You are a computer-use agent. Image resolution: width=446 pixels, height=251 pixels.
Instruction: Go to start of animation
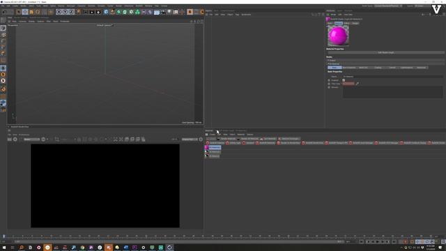pyautogui.click(x=361, y=242)
